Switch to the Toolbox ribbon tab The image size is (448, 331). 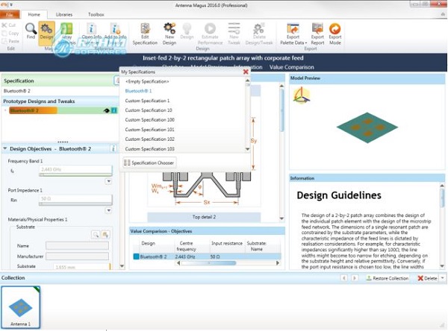[x=96, y=14]
